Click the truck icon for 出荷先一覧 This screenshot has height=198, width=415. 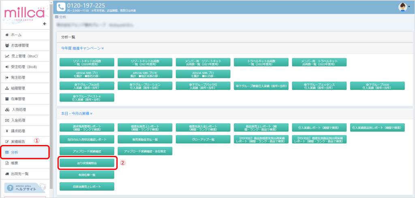7,174
